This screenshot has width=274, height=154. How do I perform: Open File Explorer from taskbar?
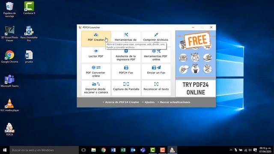[93, 150]
